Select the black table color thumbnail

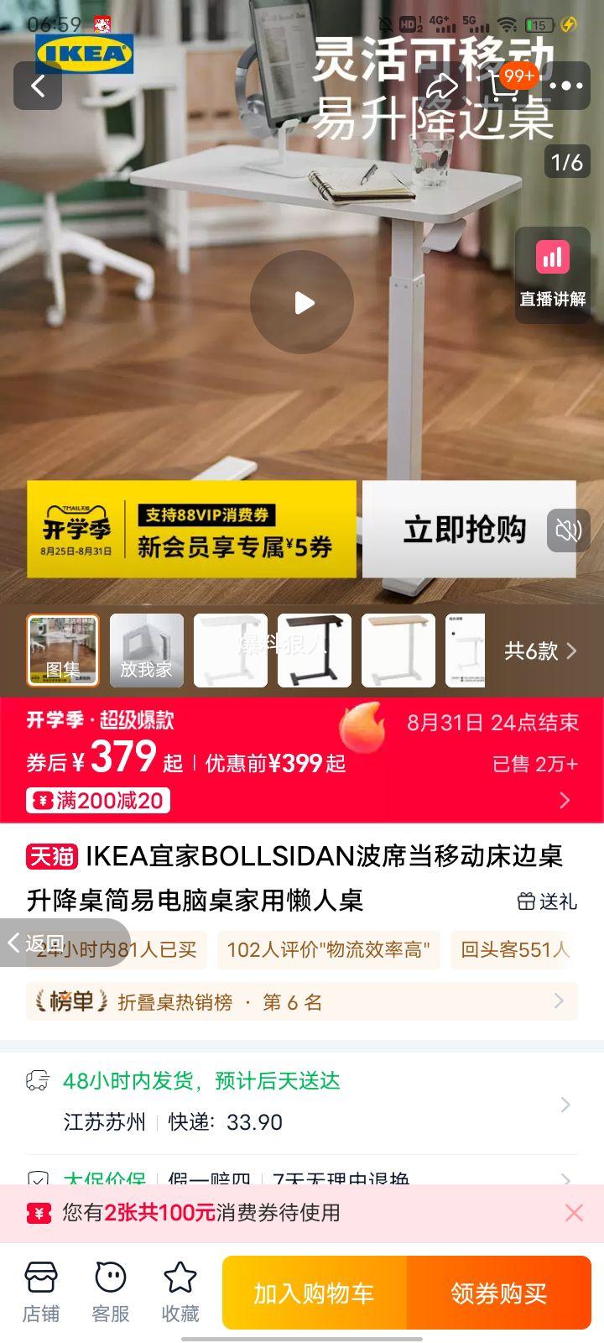tap(315, 651)
